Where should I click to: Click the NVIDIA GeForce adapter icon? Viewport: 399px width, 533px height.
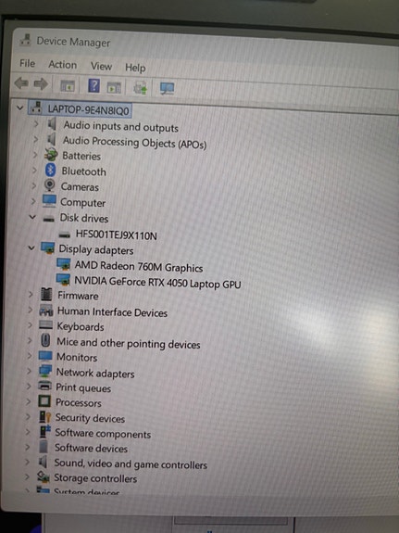[x=63, y=280]
